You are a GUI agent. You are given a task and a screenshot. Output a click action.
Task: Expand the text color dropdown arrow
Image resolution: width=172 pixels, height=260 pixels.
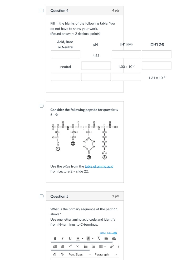point(82,239)
